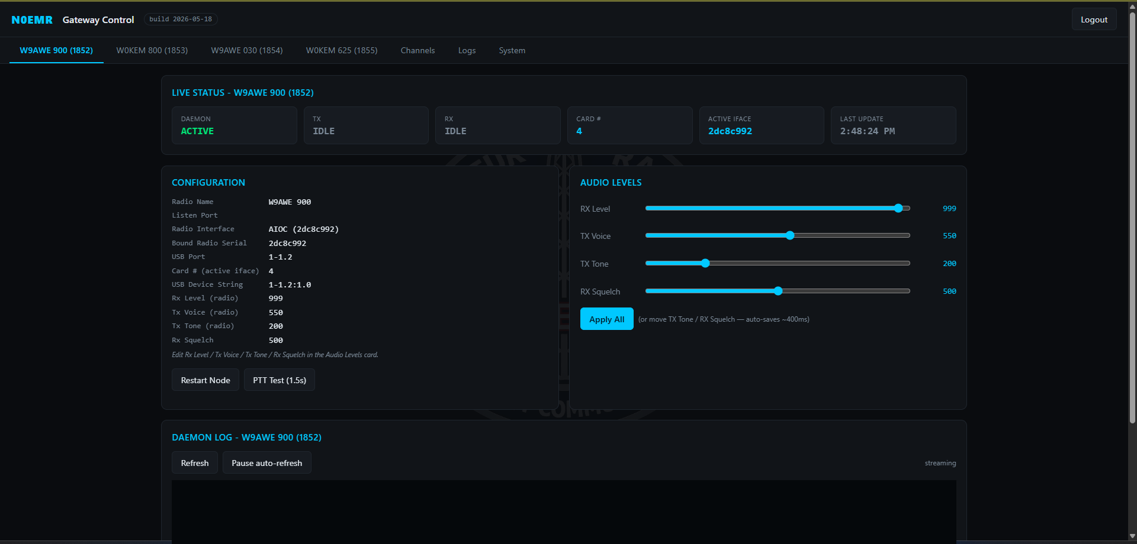This screenshot has width=1137, height=544.
Task: Click the Radio Name value W9AWE 900
Action: point(290,202)
